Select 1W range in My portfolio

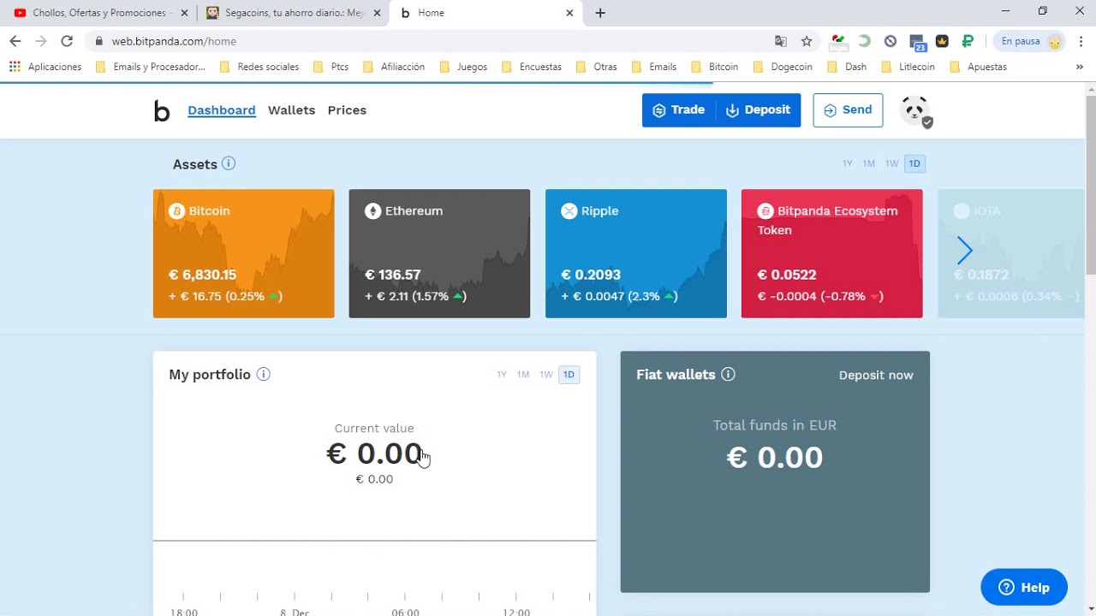coord(546,375)
